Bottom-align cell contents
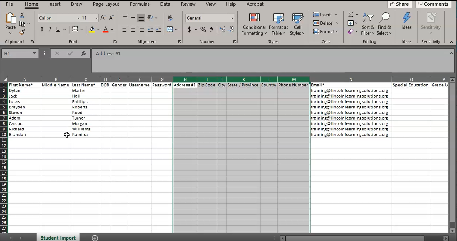The width and height of the screenshot is (457, 241). coord(141,18)
